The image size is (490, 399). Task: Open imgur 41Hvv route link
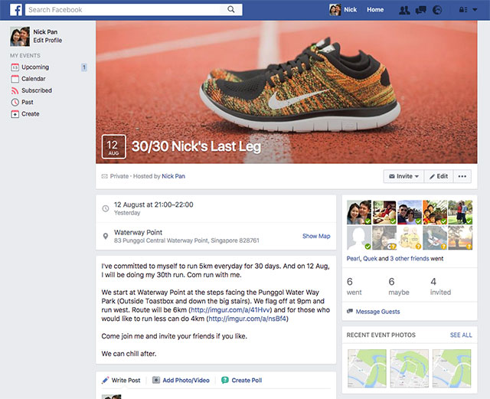230,310
